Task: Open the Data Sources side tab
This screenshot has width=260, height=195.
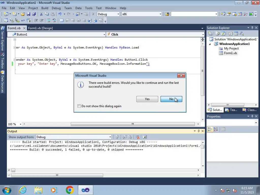Action: (x=3, y=82)
